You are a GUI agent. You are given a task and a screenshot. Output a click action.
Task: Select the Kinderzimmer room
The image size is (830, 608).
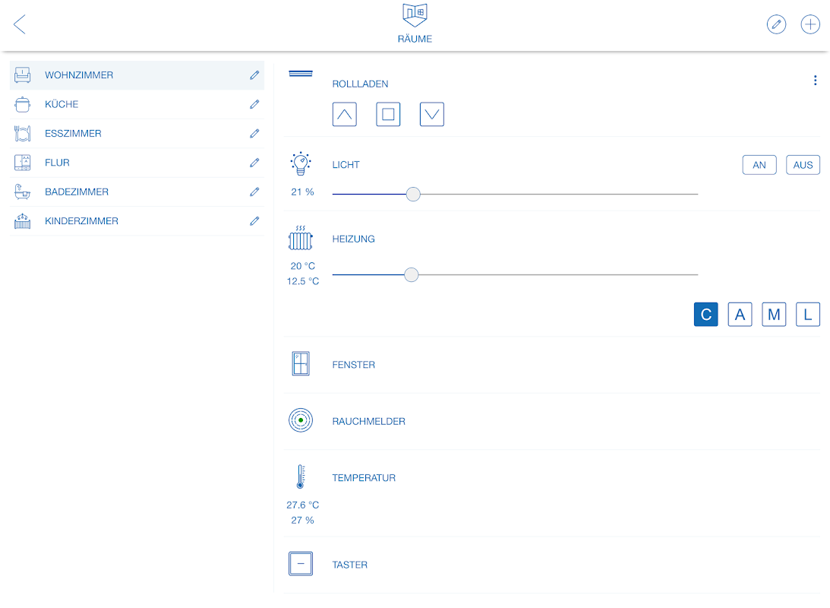[x=137, y=221]
